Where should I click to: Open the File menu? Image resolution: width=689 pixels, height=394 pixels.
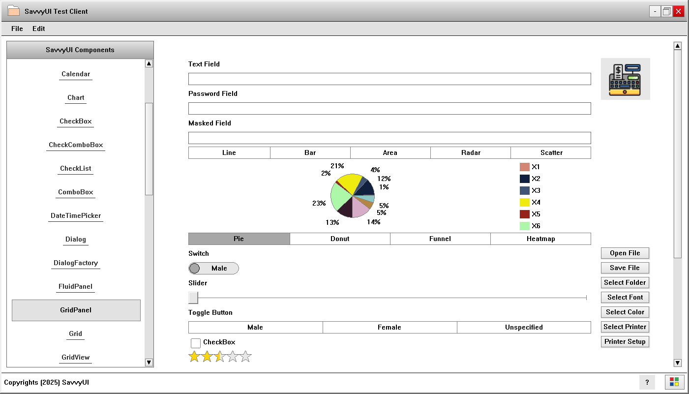click(x=17, y=29)
